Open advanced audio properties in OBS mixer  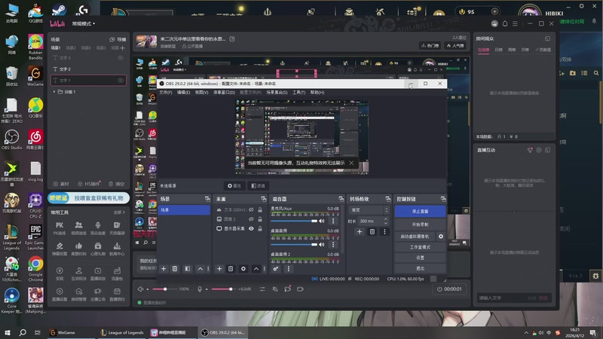(276, 269)
